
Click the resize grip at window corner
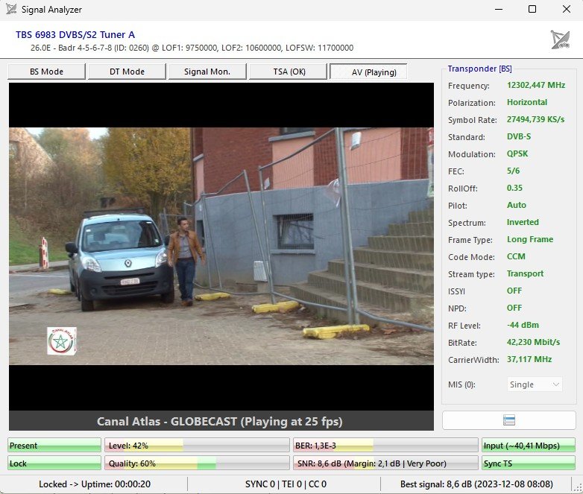[x=578, y=489]
